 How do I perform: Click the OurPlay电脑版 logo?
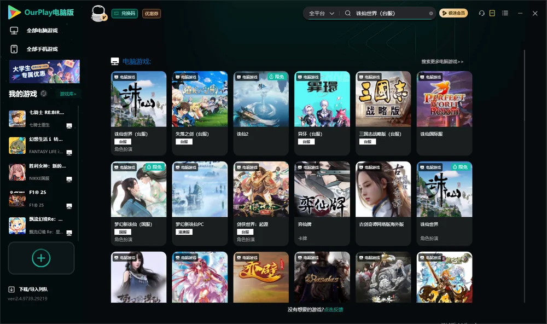click(x=41, y=13)
